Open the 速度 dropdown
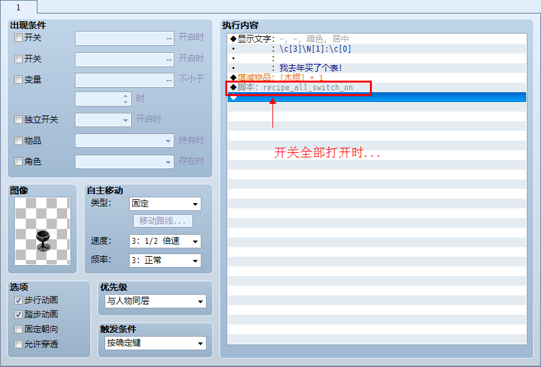This screenshot has width=541, height=367. (165, 242)
